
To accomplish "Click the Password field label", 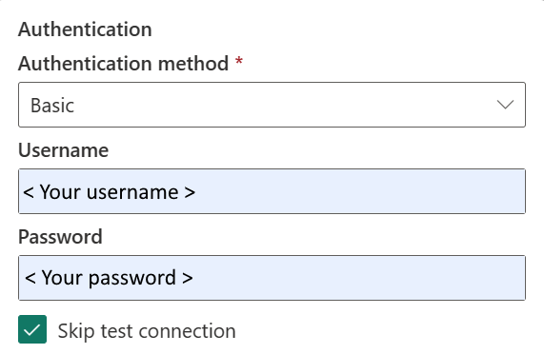I will click(x=60, y=237).
